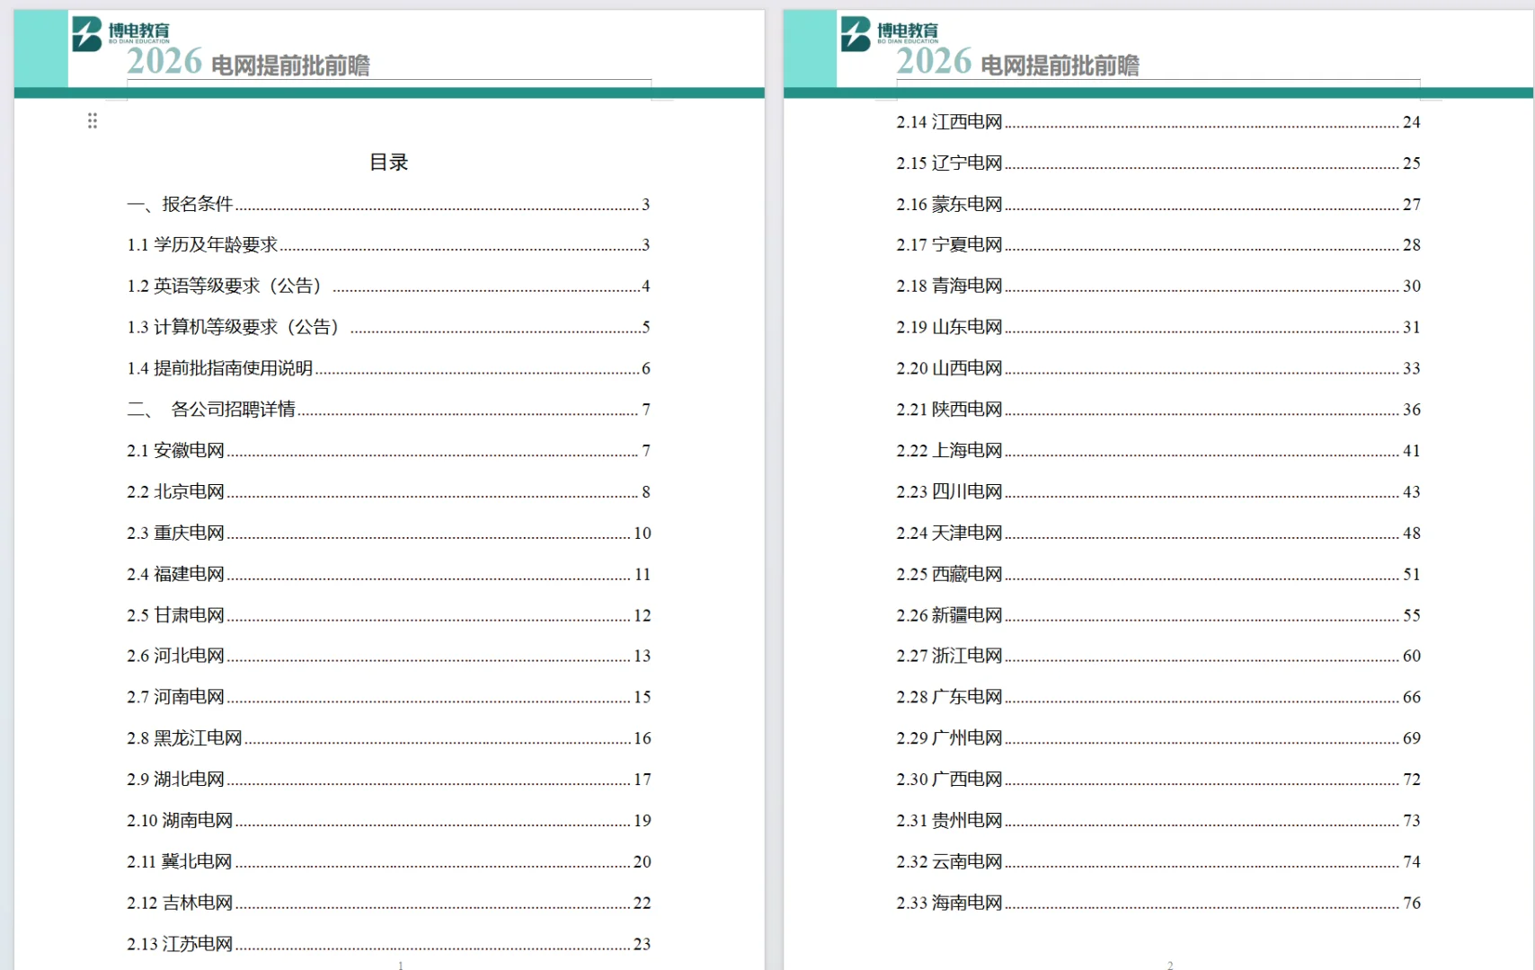Go to 2.30 广西电网
1535x970 pixels.
1158,780
